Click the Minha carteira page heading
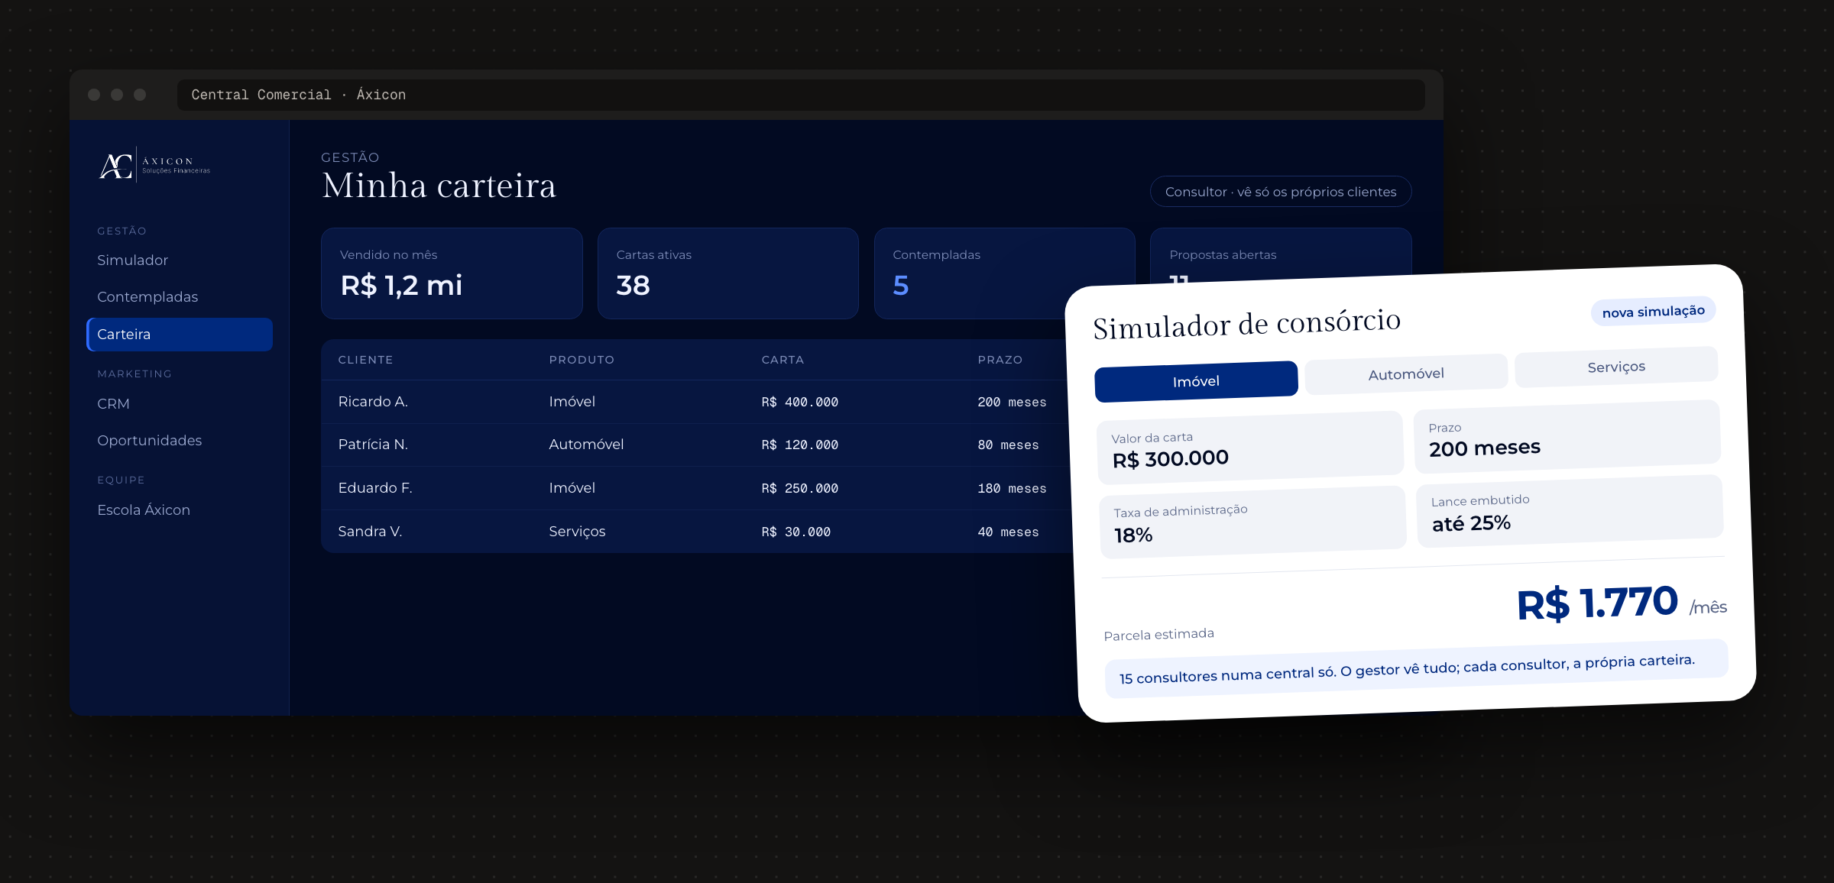This screenshot has height=883, width=1834. (439, 186)
